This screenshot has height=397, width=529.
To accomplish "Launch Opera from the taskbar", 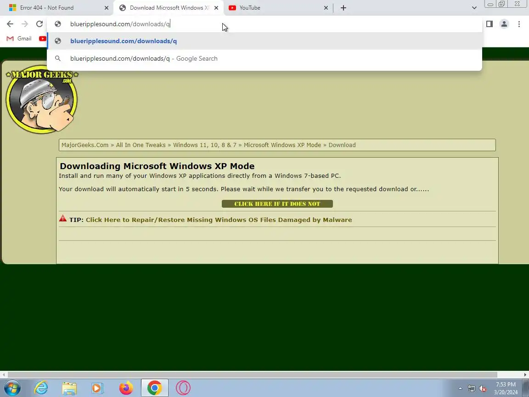I will pyautogui.click(x=183, y=388).
